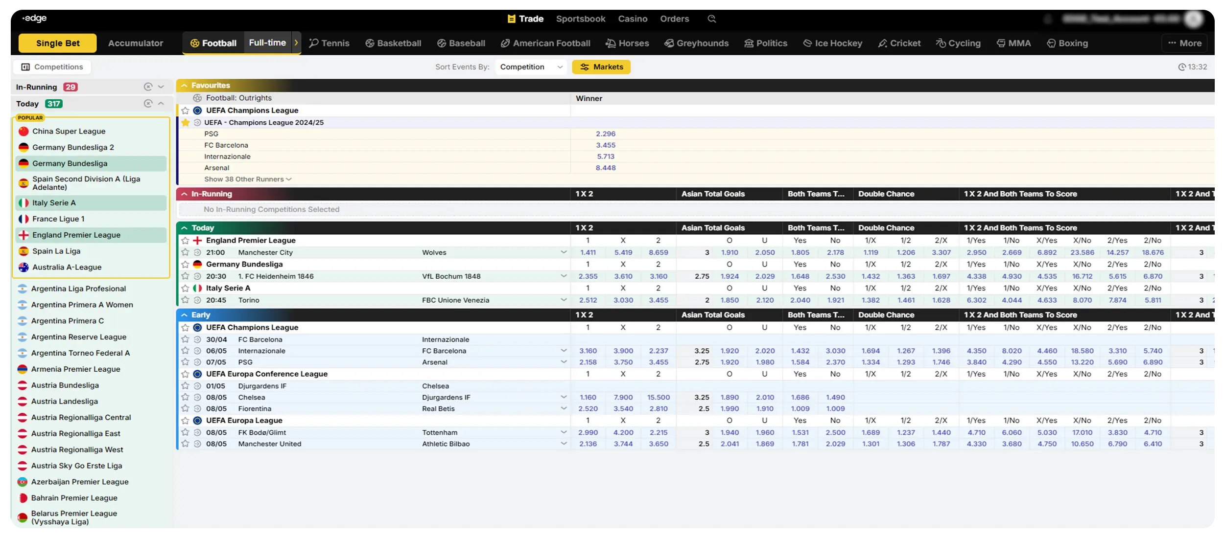
Task: Click Armenia Premier League flag icon
Action: coord(23,369)
